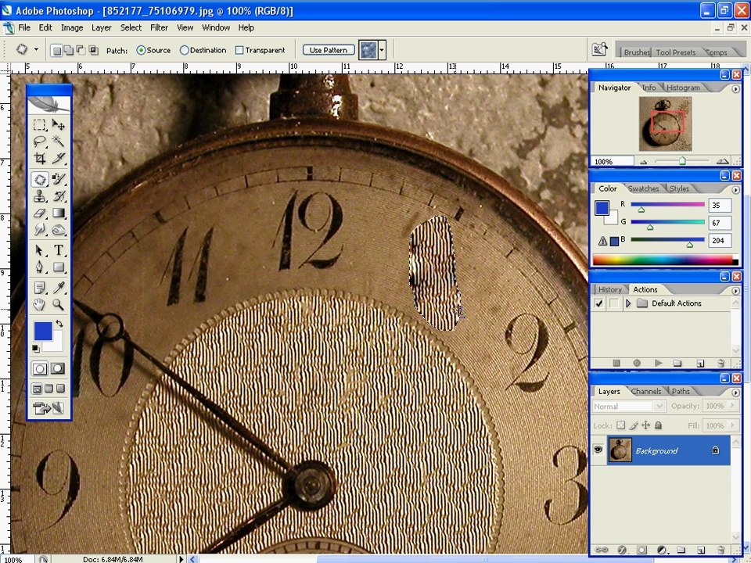Image resolution: width=751 pixels, height=563 pixels.
Task: Select the Rectangle shape tool
Action: 59,267
